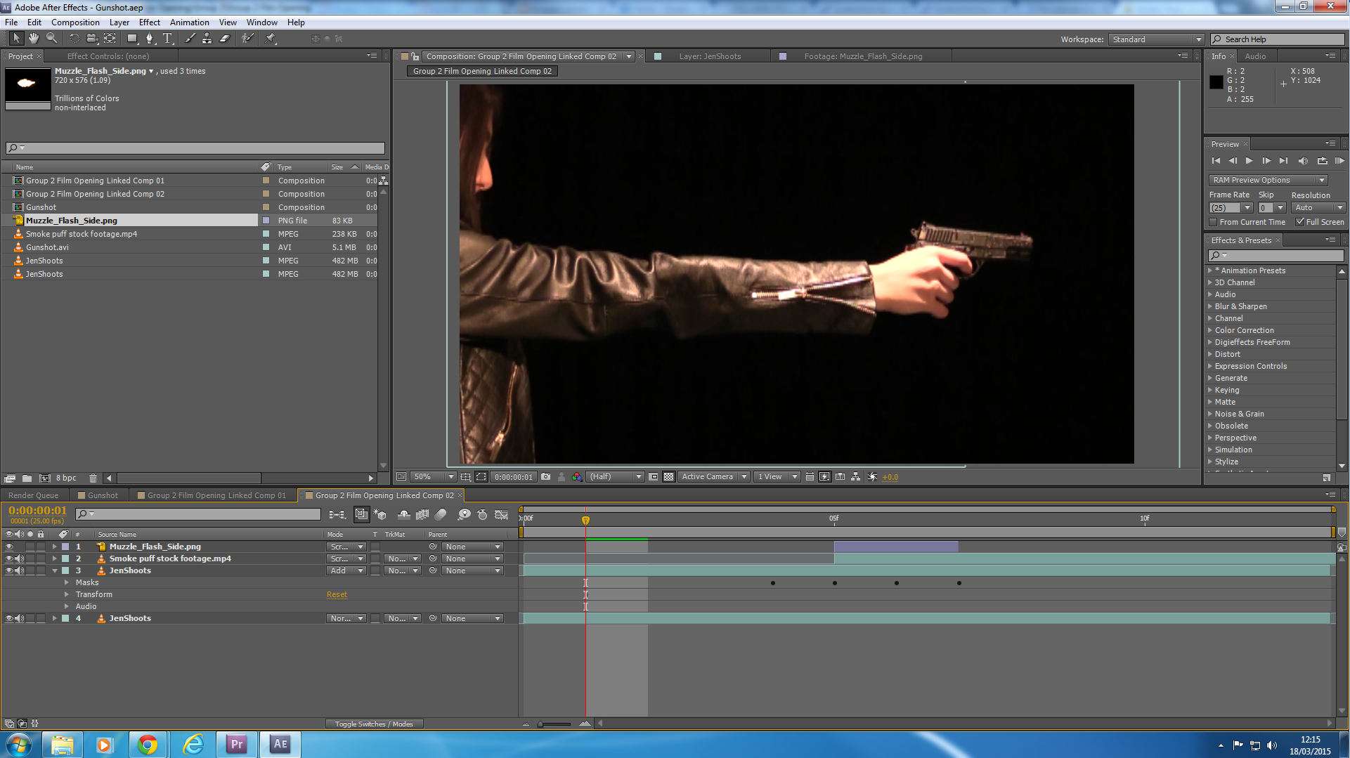Open the Region of Interest button
The width and height of the screenshot is (1350, 758).
654,477
